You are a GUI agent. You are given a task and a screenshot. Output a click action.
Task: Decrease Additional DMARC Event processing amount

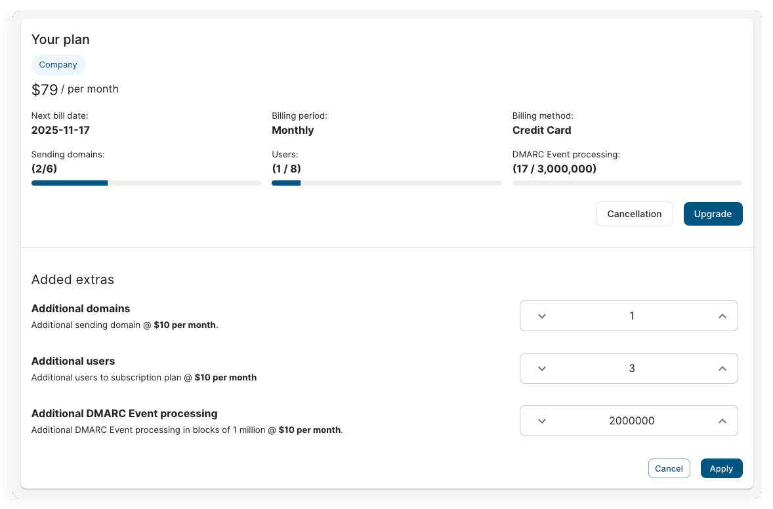point(541,421)
